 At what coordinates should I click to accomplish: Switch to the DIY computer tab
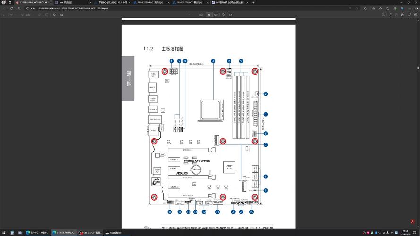[x=229, y=2]
